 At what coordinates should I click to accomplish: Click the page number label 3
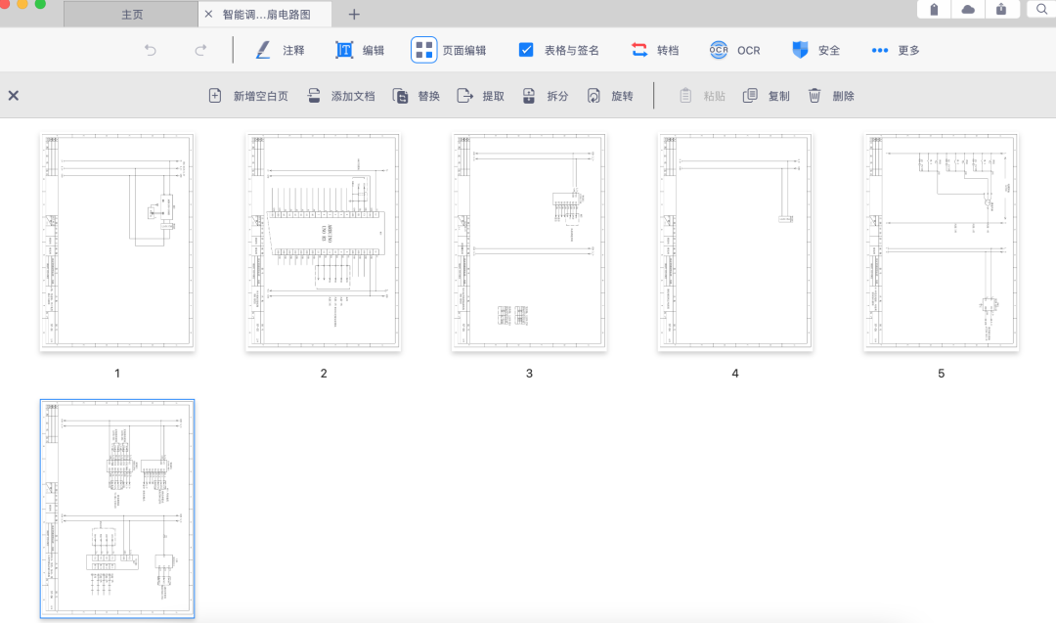529,374
